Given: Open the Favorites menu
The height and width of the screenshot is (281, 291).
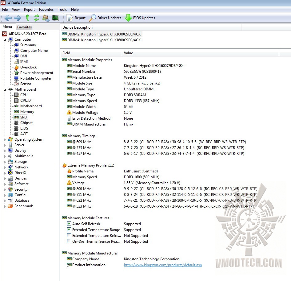Looking at the screenshot, I should coord(46,10).
